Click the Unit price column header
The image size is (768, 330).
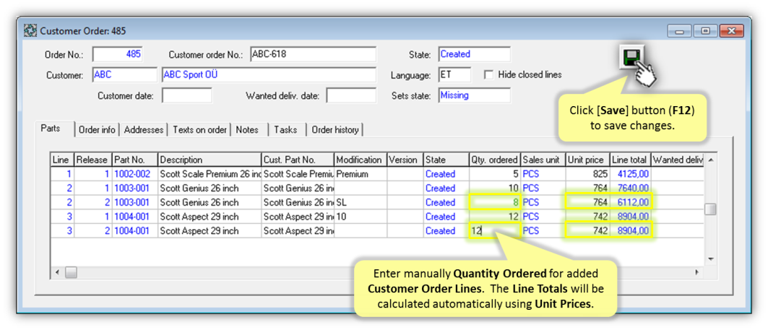(588, 160)
